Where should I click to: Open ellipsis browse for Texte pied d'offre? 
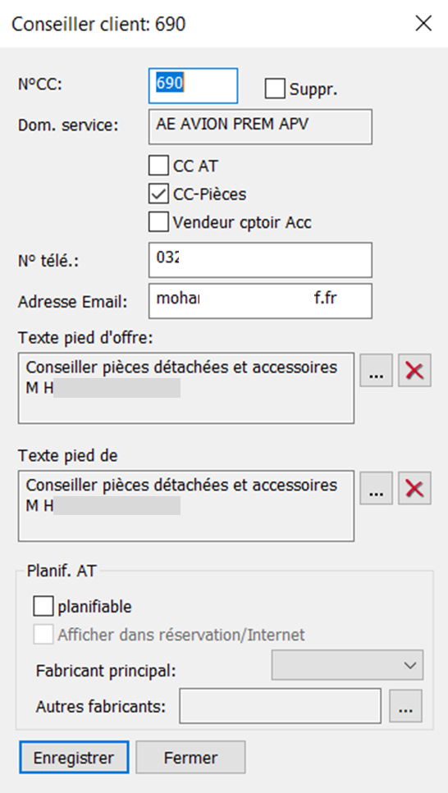pyautogui.click(x=376, y=371)
